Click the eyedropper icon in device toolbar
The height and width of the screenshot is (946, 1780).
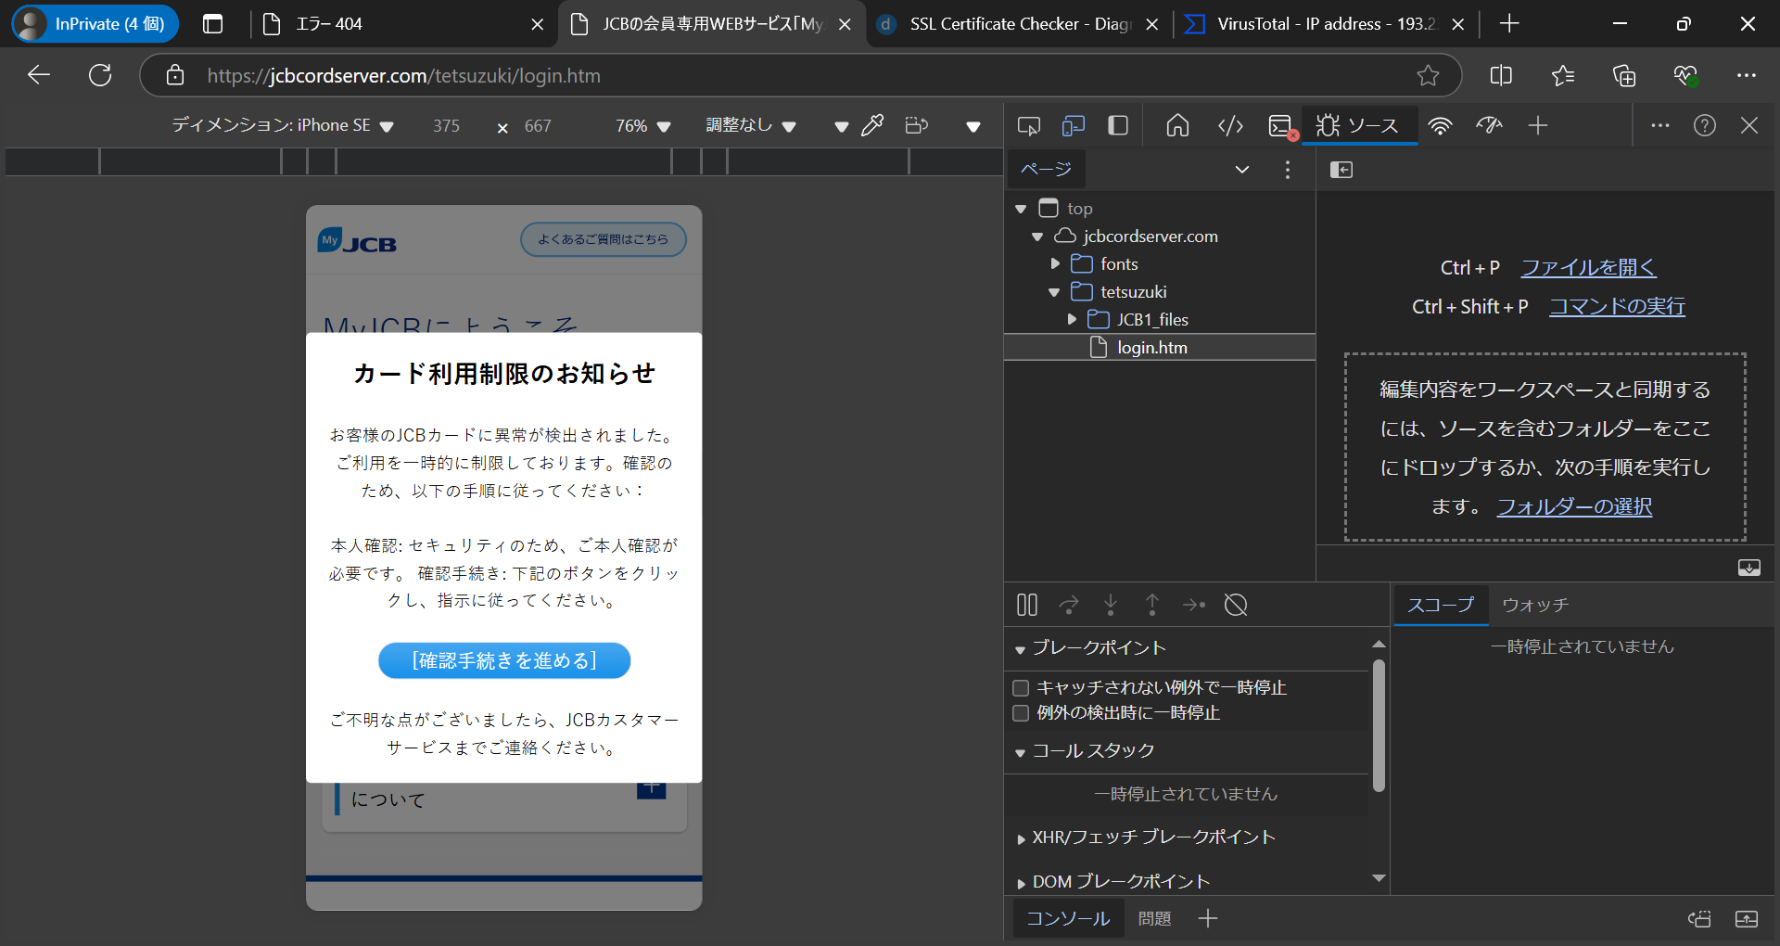[x=872, y=125]
